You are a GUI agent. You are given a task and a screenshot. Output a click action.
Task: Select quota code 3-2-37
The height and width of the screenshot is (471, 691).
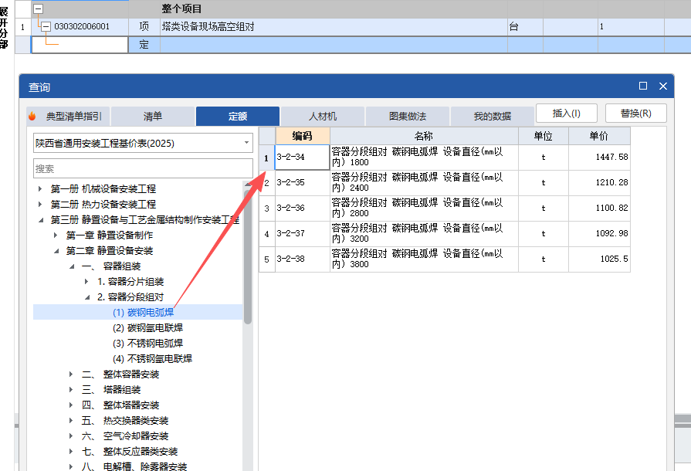[303, 234]
